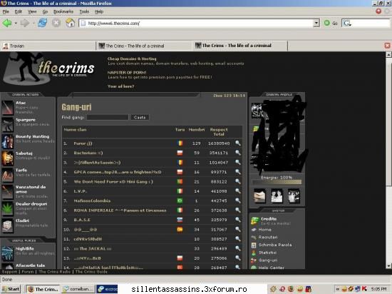Click the Respect Total column header

[x=219, y=132]
